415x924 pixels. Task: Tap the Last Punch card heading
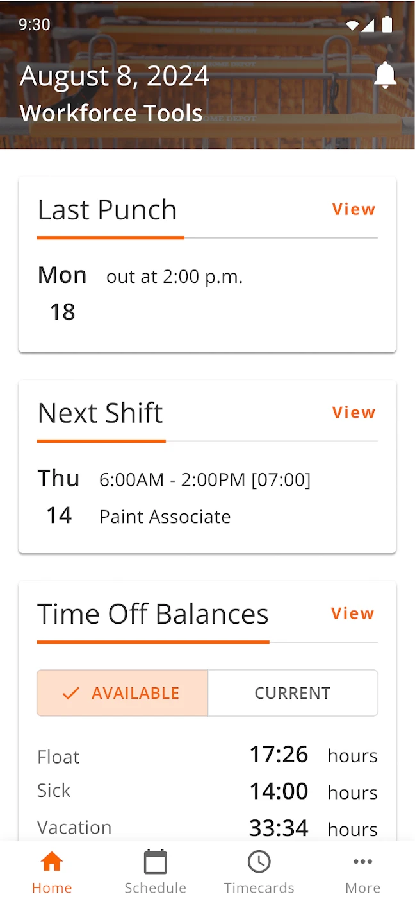point(107,210)
